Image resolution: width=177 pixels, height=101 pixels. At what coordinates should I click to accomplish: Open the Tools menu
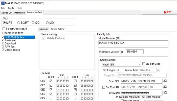click(x=11, y=8)
